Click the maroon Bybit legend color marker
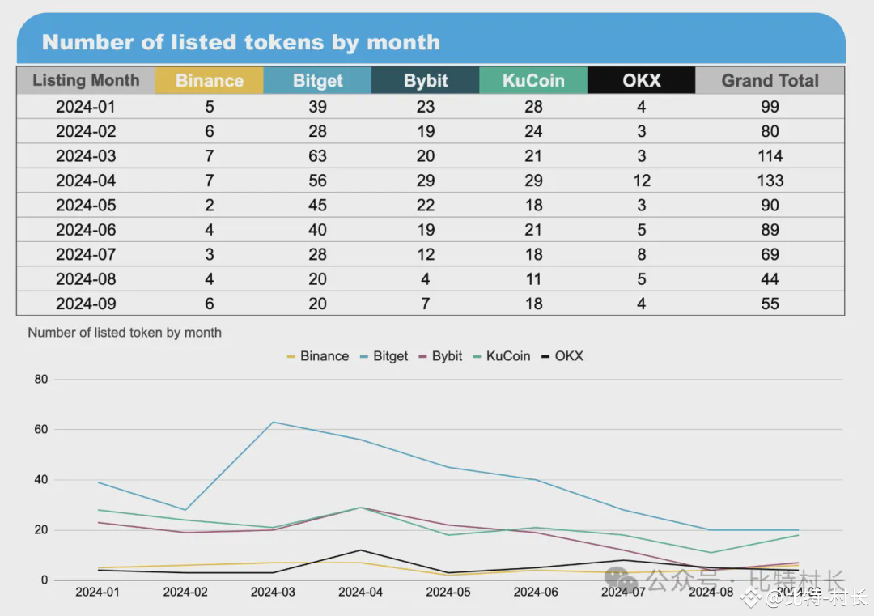Screen dimensions: 874x616 [x=422, y=357]
